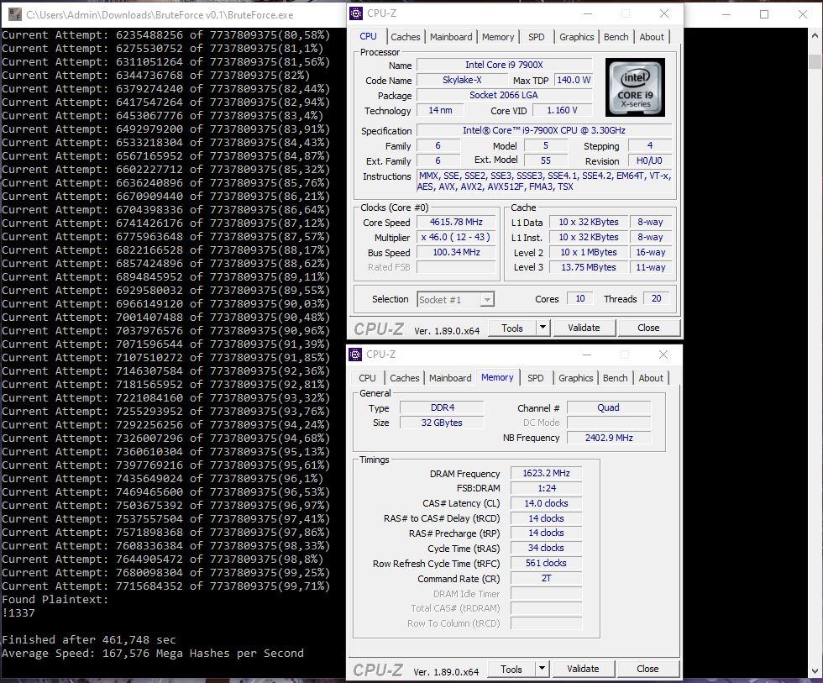Click the console scrollbar thumb
This screenshot has height=683, width=823.
815,60
